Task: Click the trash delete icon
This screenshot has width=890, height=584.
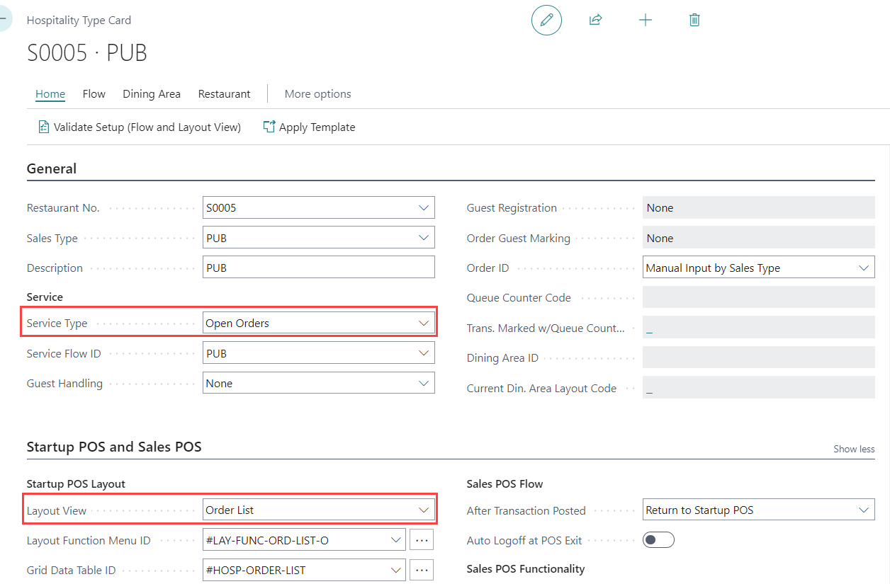Action: point(694,20)
